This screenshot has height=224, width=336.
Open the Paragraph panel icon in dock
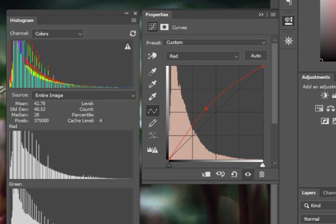(x=289, y=2)
